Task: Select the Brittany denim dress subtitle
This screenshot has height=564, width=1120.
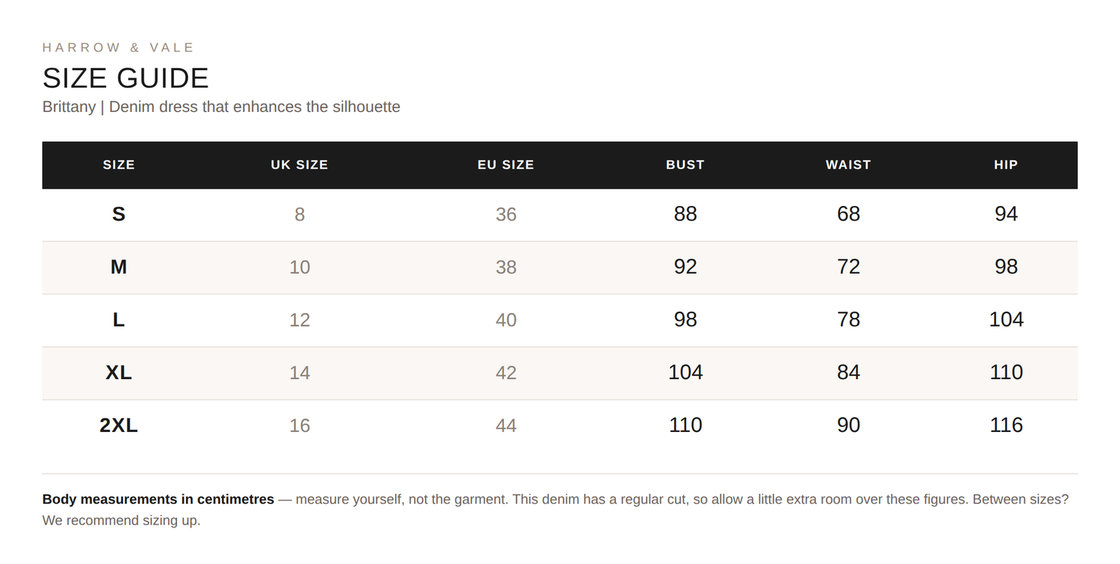Action: [x=221, y=107]
